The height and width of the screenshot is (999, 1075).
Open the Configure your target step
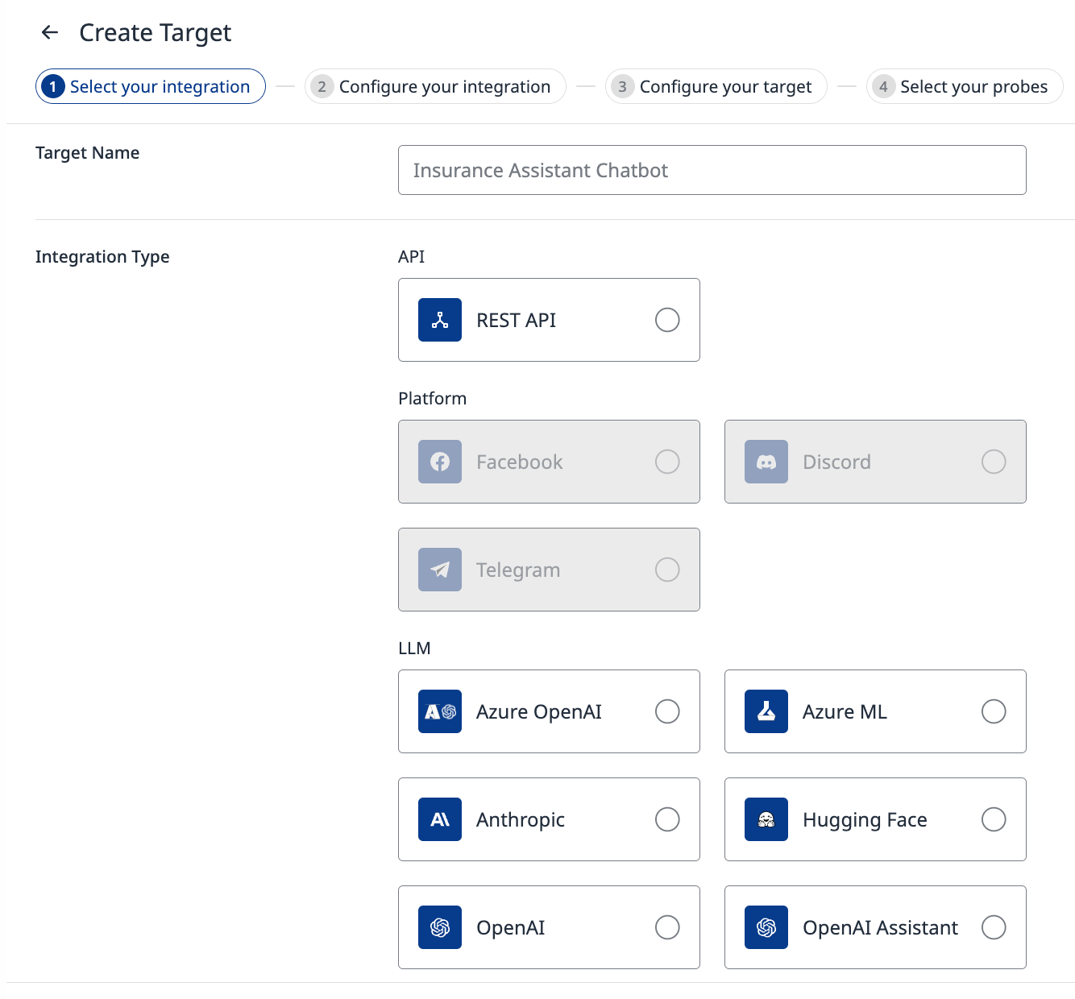coord(716,86)
